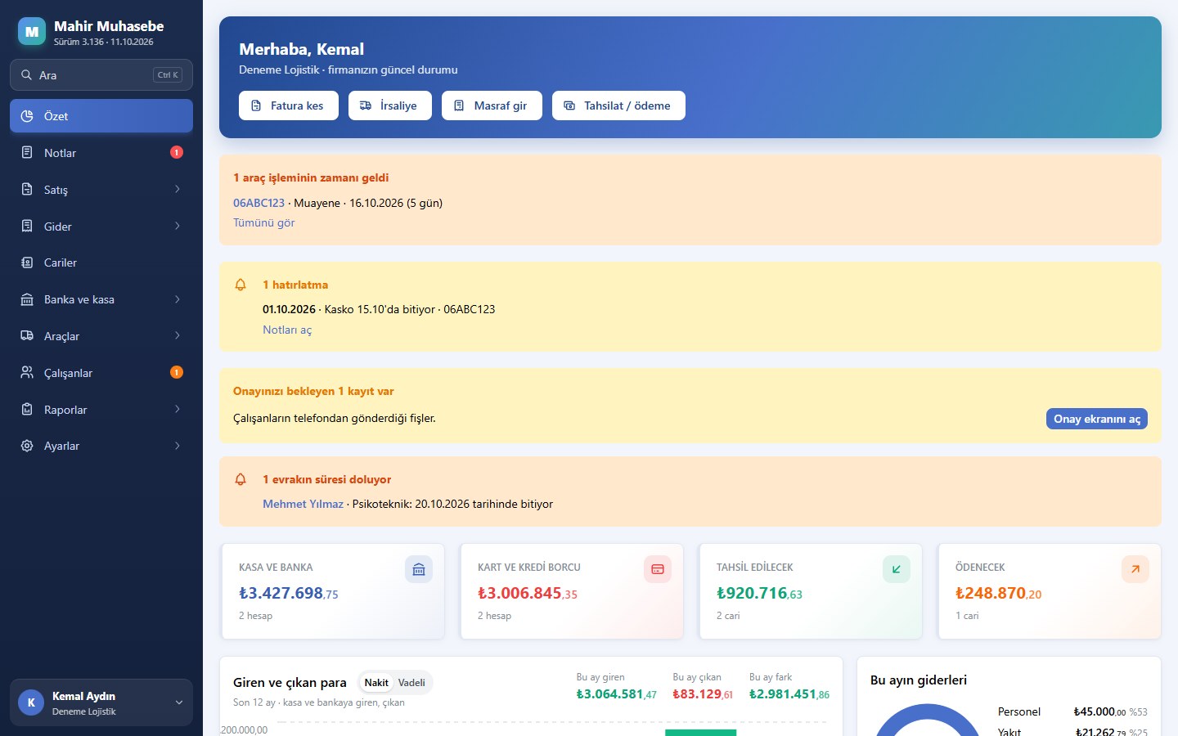Click the Özet pie chart icon
Viewport: 1178px width, 736px height.
pyautogui.click(x=27, y=116)
